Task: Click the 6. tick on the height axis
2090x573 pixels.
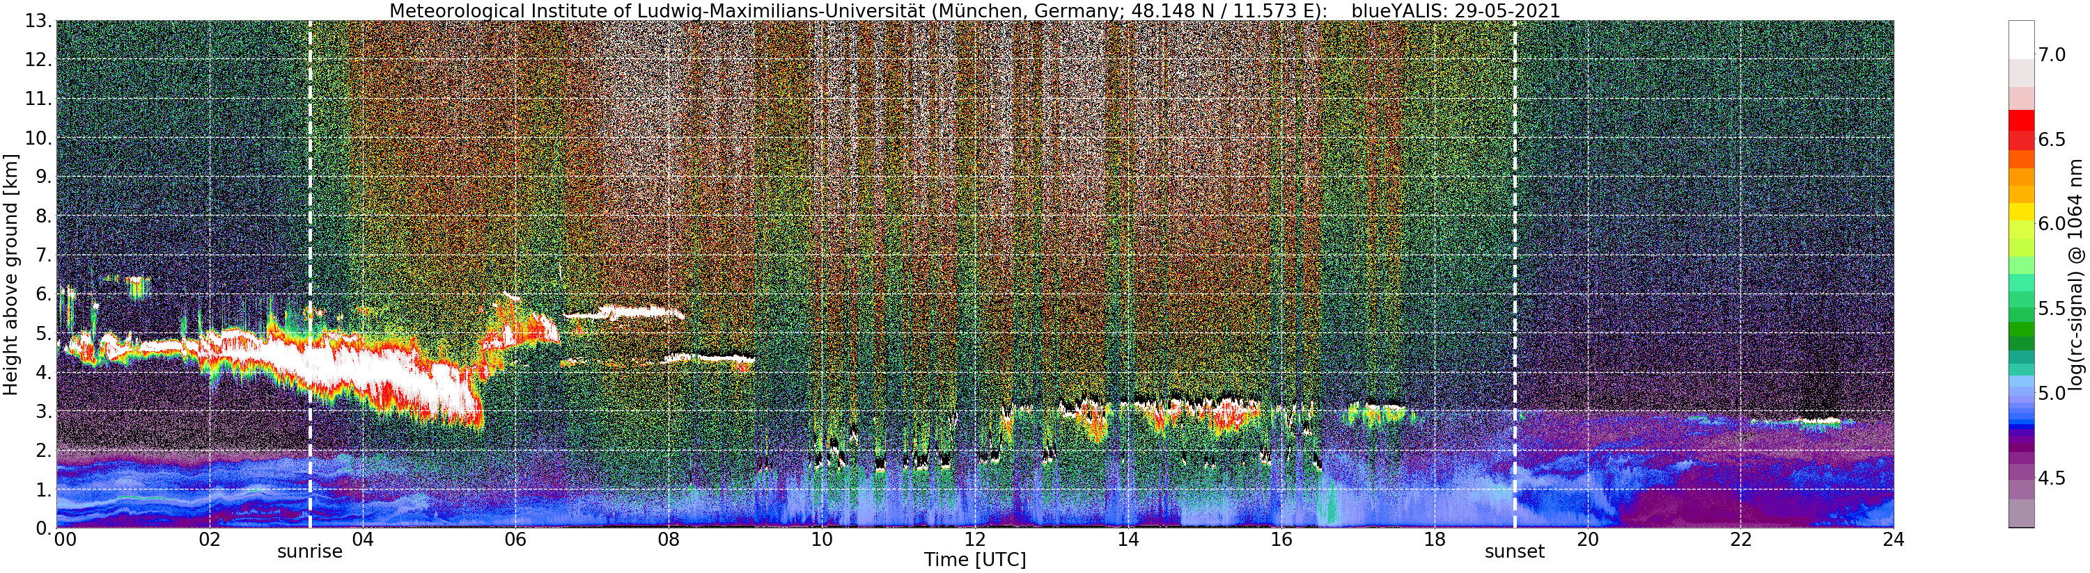Action: tap(44, 294)
